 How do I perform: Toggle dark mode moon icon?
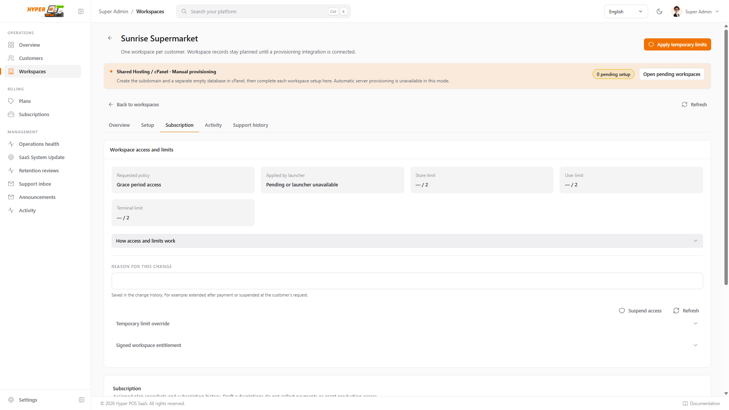(x=660, y=11)
